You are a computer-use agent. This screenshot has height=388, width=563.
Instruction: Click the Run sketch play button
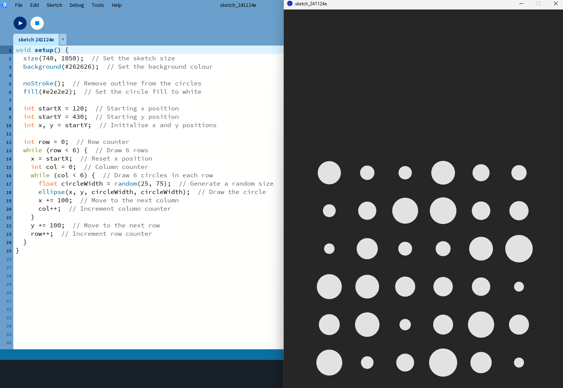[20, 23]
